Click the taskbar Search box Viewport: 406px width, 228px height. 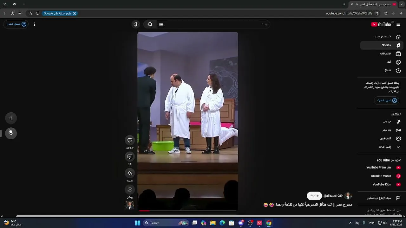(x=167, y=223)
